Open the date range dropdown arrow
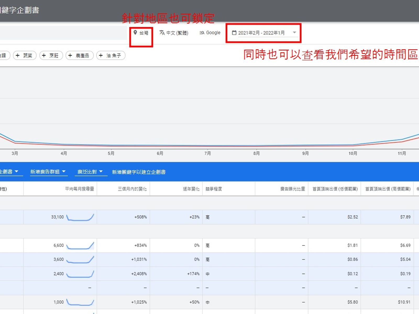Viewport: 419px width, 314px height. 294,32
